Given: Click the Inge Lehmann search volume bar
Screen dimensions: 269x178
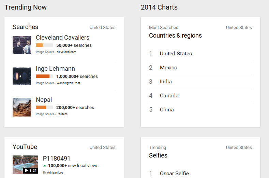Looking at the screenshot, I should 44,76.
